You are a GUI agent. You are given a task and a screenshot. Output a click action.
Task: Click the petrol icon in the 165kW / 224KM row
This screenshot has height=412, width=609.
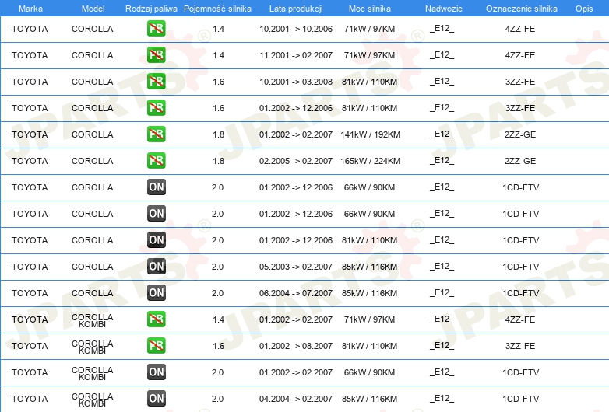(x=156, y=160)
